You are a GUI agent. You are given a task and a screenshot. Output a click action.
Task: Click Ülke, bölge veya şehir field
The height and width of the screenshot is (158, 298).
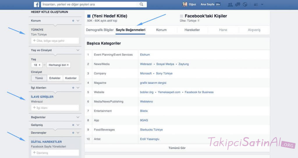pyautogui.click(x=55, y=41)
